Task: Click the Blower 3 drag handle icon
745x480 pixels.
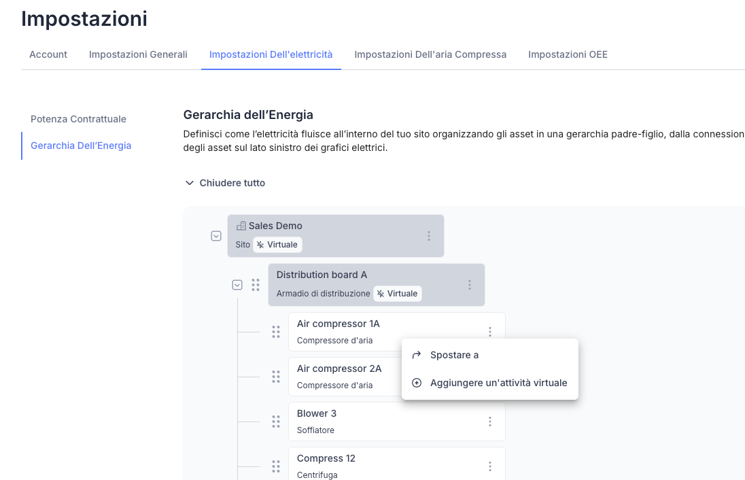Action: point(276,422)
